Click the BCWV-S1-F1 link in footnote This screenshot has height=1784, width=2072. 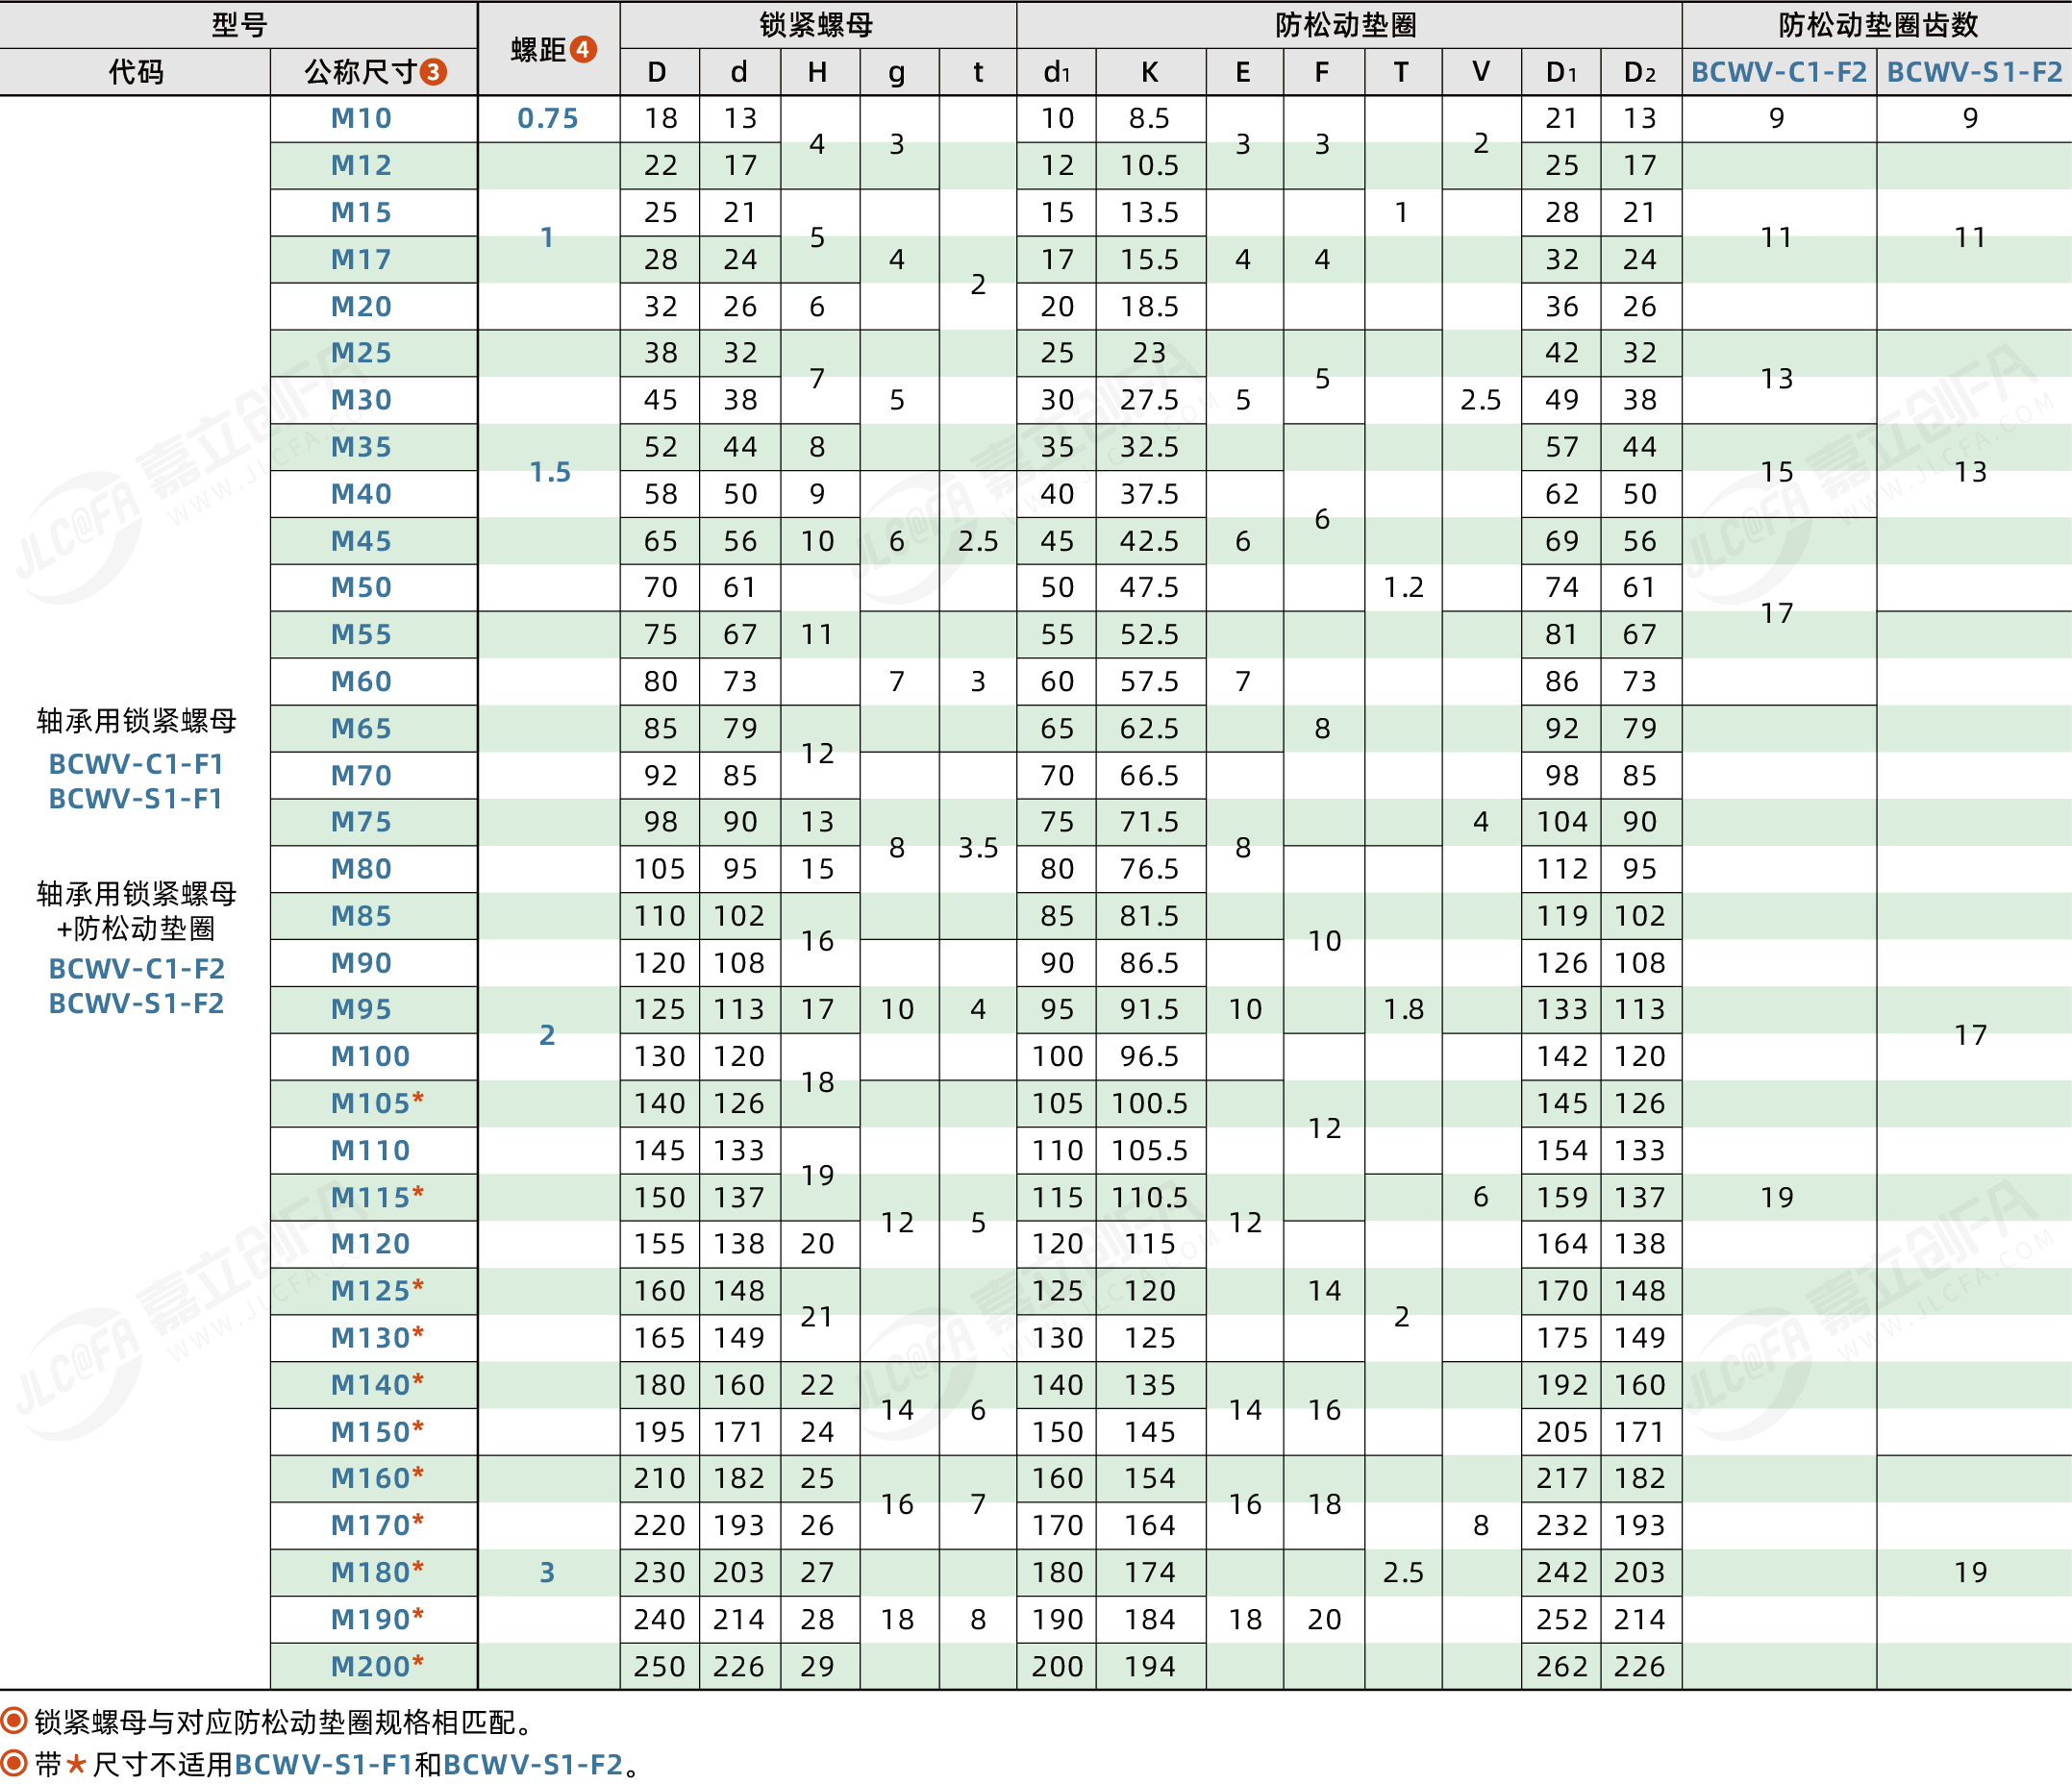[x=323, y=1765]
